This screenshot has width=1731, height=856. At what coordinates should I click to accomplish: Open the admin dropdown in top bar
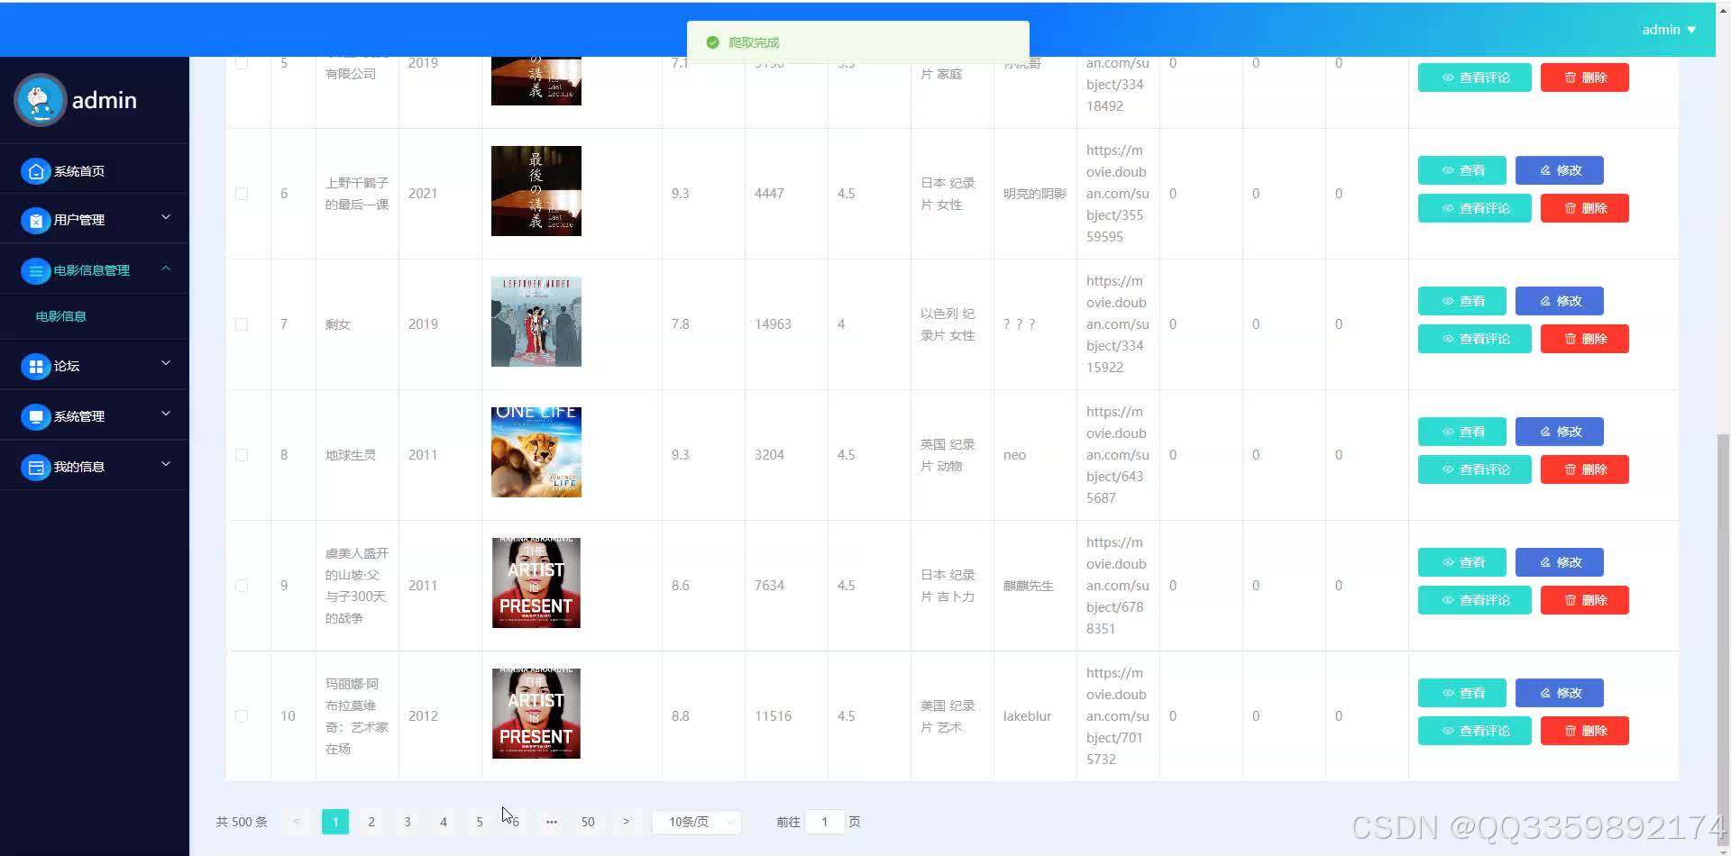pos(1669,30)
